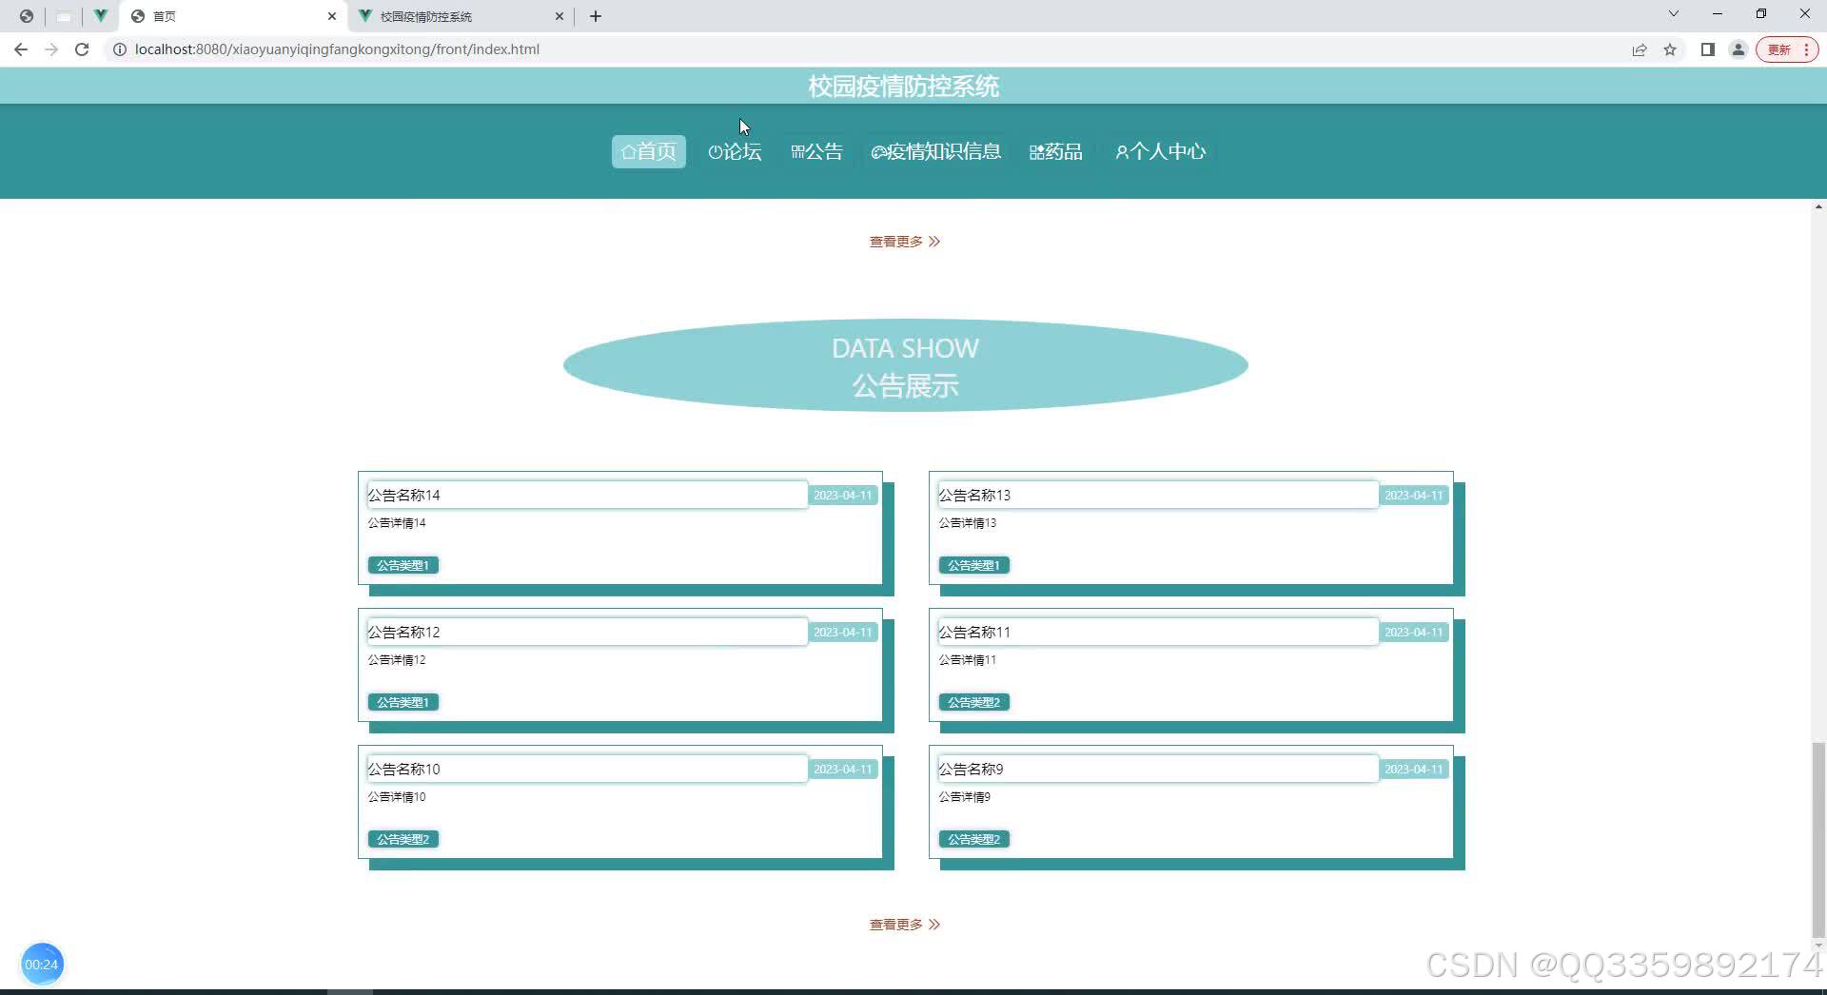
Task: Click 公告详情13 description text
Action: tap(968, 523)
